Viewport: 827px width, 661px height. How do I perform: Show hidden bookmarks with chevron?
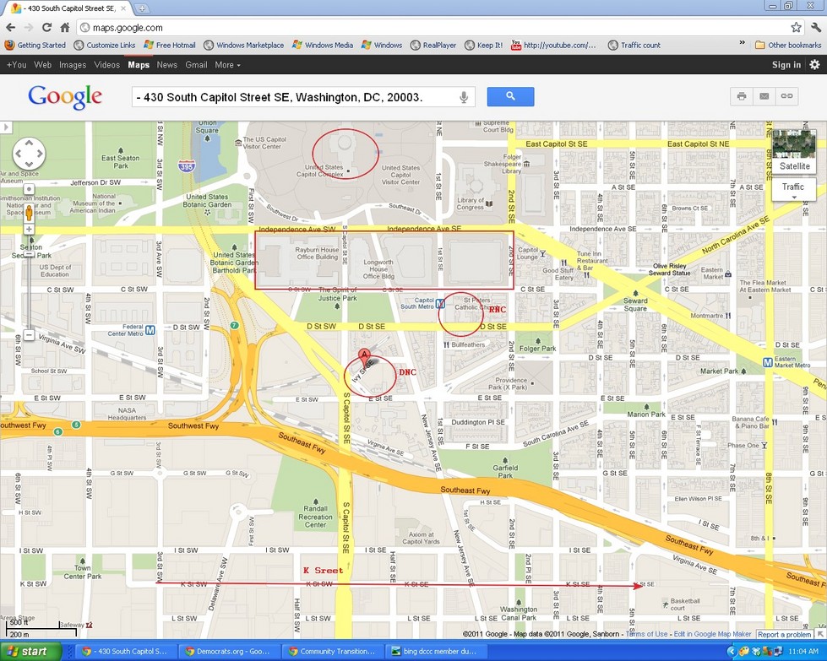tap(742, 43)
